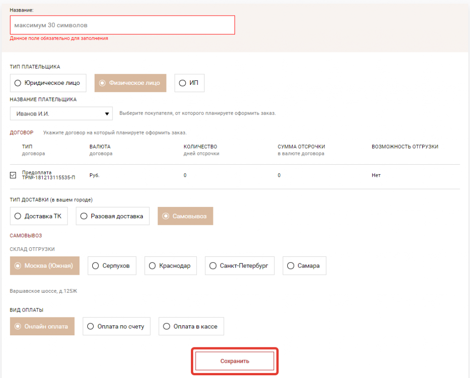
Task: Toggle the Предоплата contract checkbox
Action: pos(13,175)
